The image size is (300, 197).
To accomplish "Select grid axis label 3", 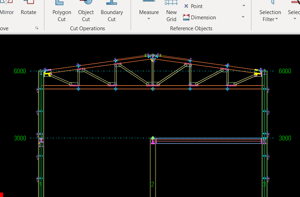I will (264, 184).
